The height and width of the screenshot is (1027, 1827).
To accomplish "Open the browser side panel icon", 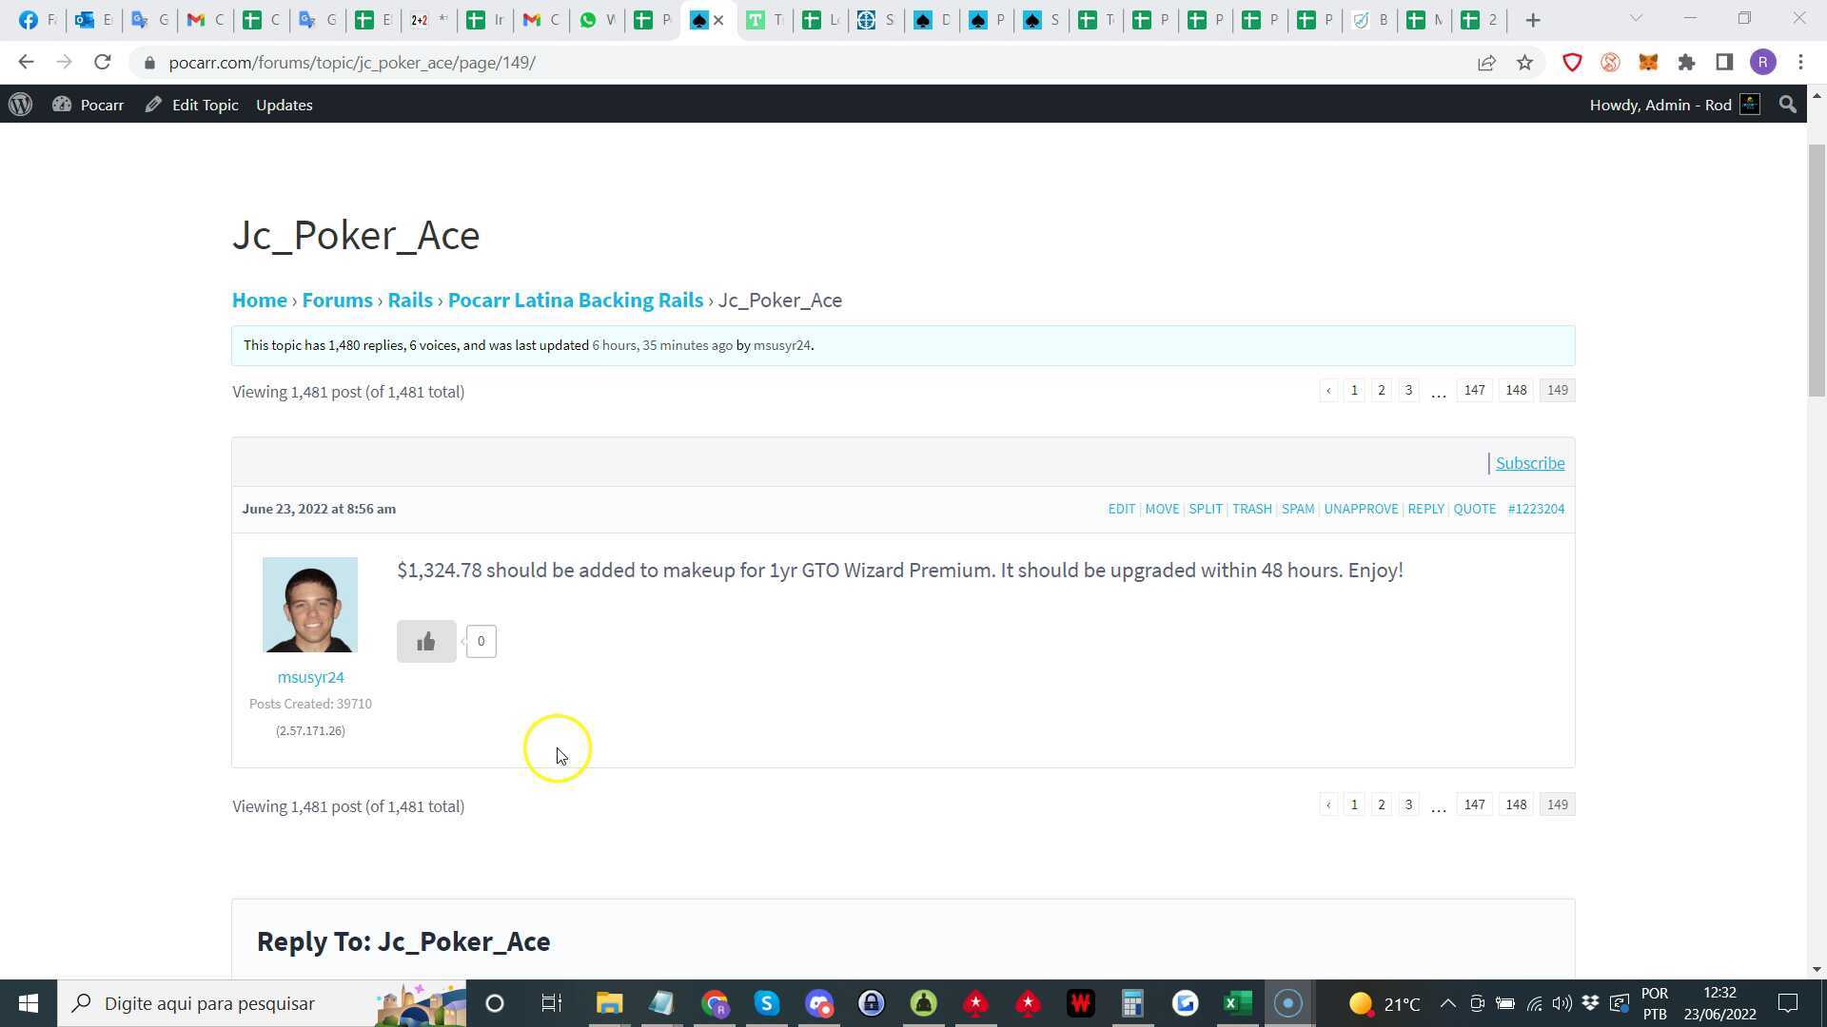I will tap(1724, 63).
